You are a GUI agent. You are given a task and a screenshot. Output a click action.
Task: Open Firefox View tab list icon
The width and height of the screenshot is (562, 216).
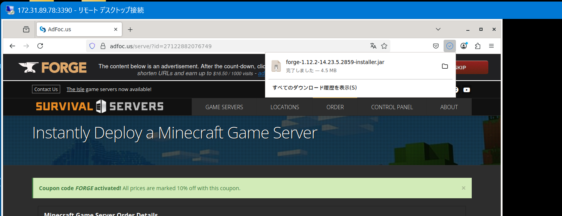click(x=26, y=29)
